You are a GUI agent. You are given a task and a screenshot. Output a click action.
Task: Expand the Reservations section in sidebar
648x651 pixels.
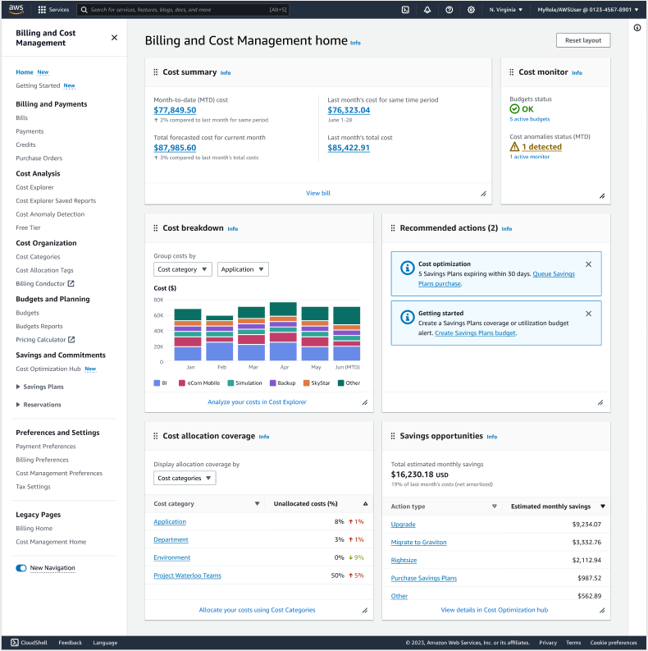19,405
